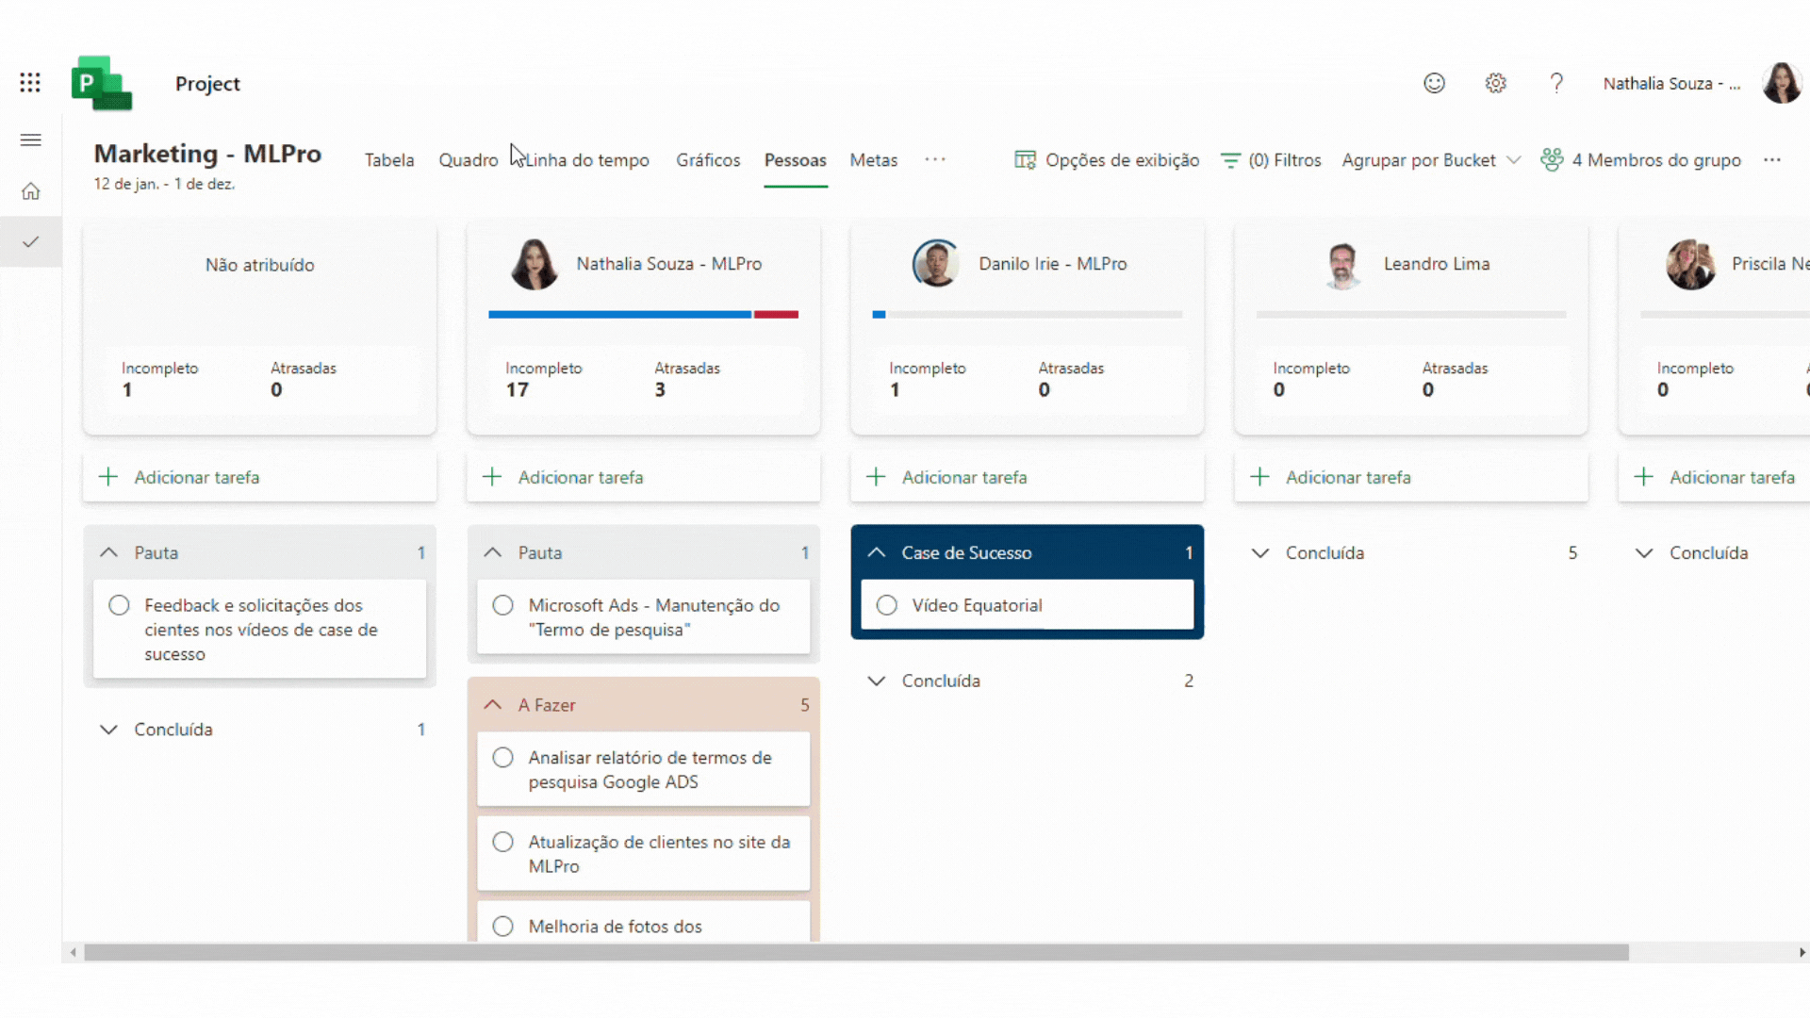The image size is (1810, 1018).
Task: Open more tabs ellipsis after Metas
Action: pyautogui.click(x=935, y=159)
